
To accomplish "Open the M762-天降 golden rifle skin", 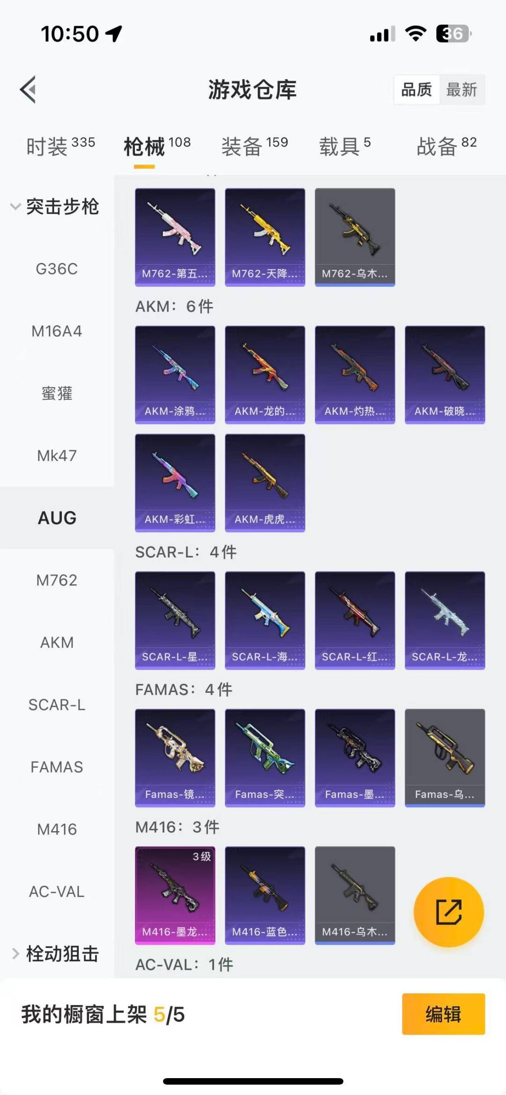I will (265, 237).
